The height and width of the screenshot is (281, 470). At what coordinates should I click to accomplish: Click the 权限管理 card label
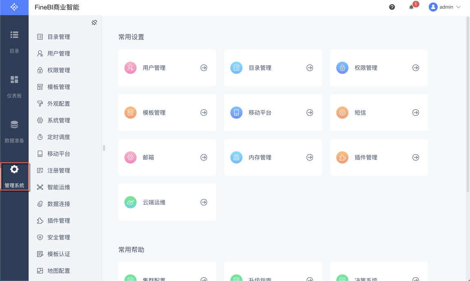pyautogui.click(x=366, y=68)
